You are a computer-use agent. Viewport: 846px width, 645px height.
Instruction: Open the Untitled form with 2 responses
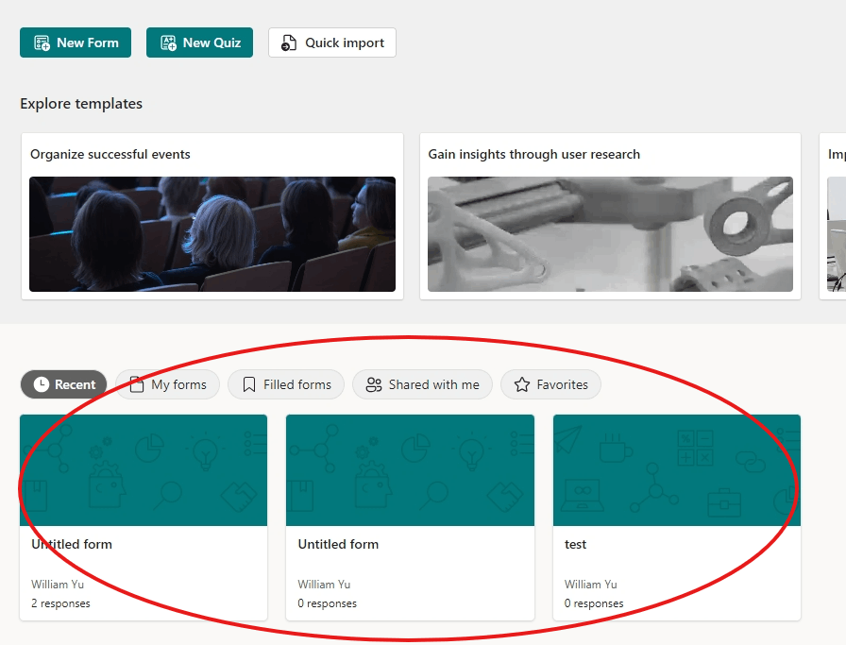click(x=144, y=518)
